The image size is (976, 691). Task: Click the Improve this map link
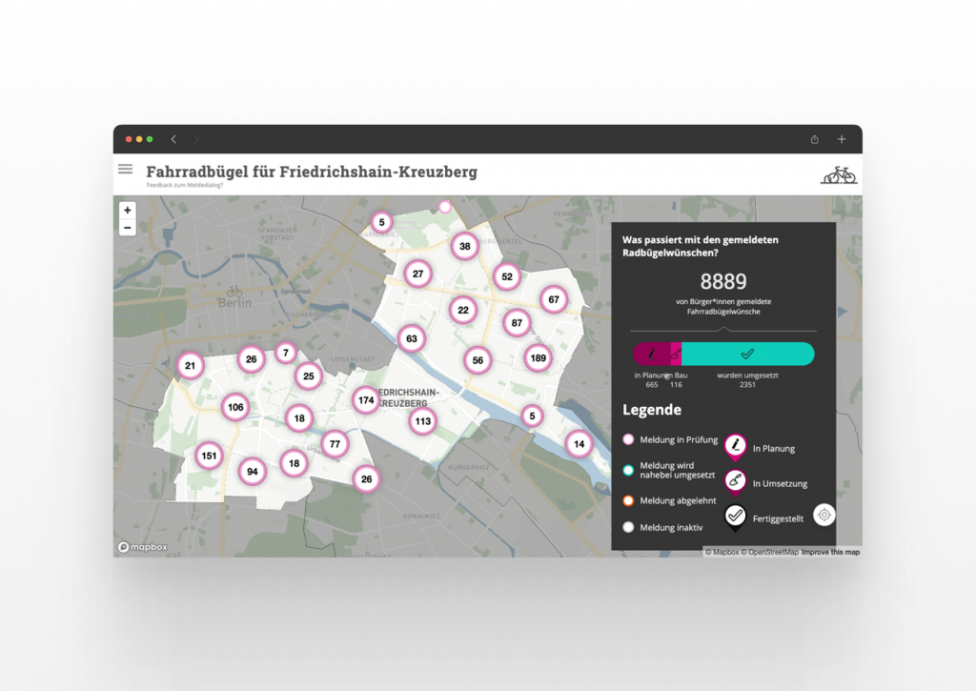830,552
